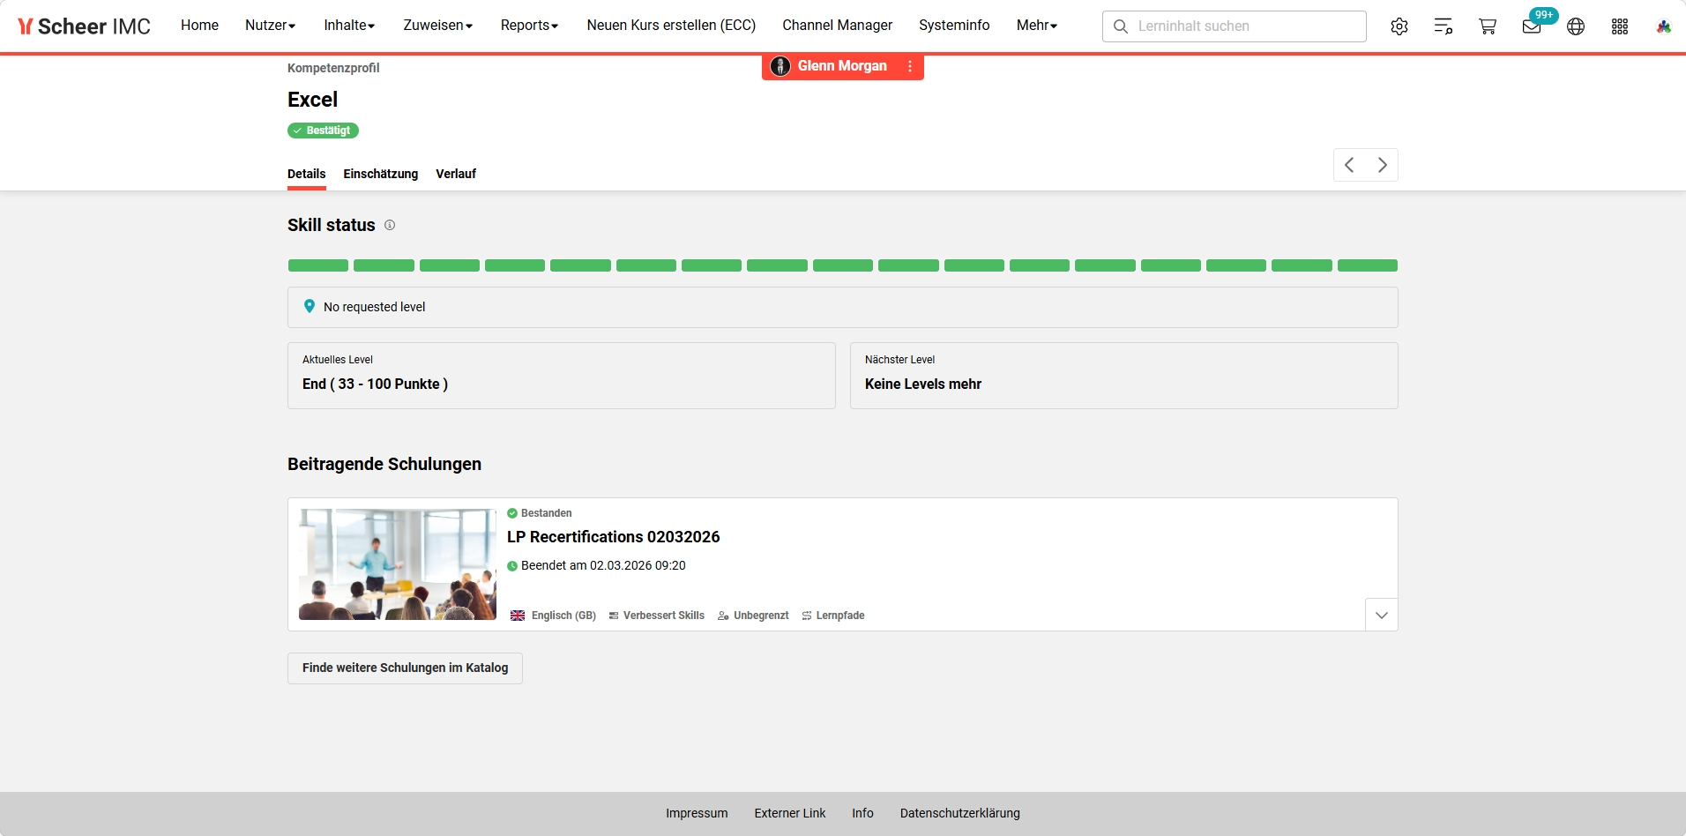Click the Beitragende Schulungen heading
The image size is (1686, 836).
click(x=384, y=464)
